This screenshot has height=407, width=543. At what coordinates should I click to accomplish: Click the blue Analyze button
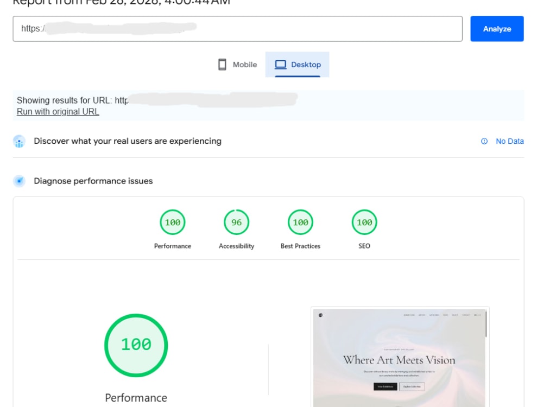click(x=497, y=29)
